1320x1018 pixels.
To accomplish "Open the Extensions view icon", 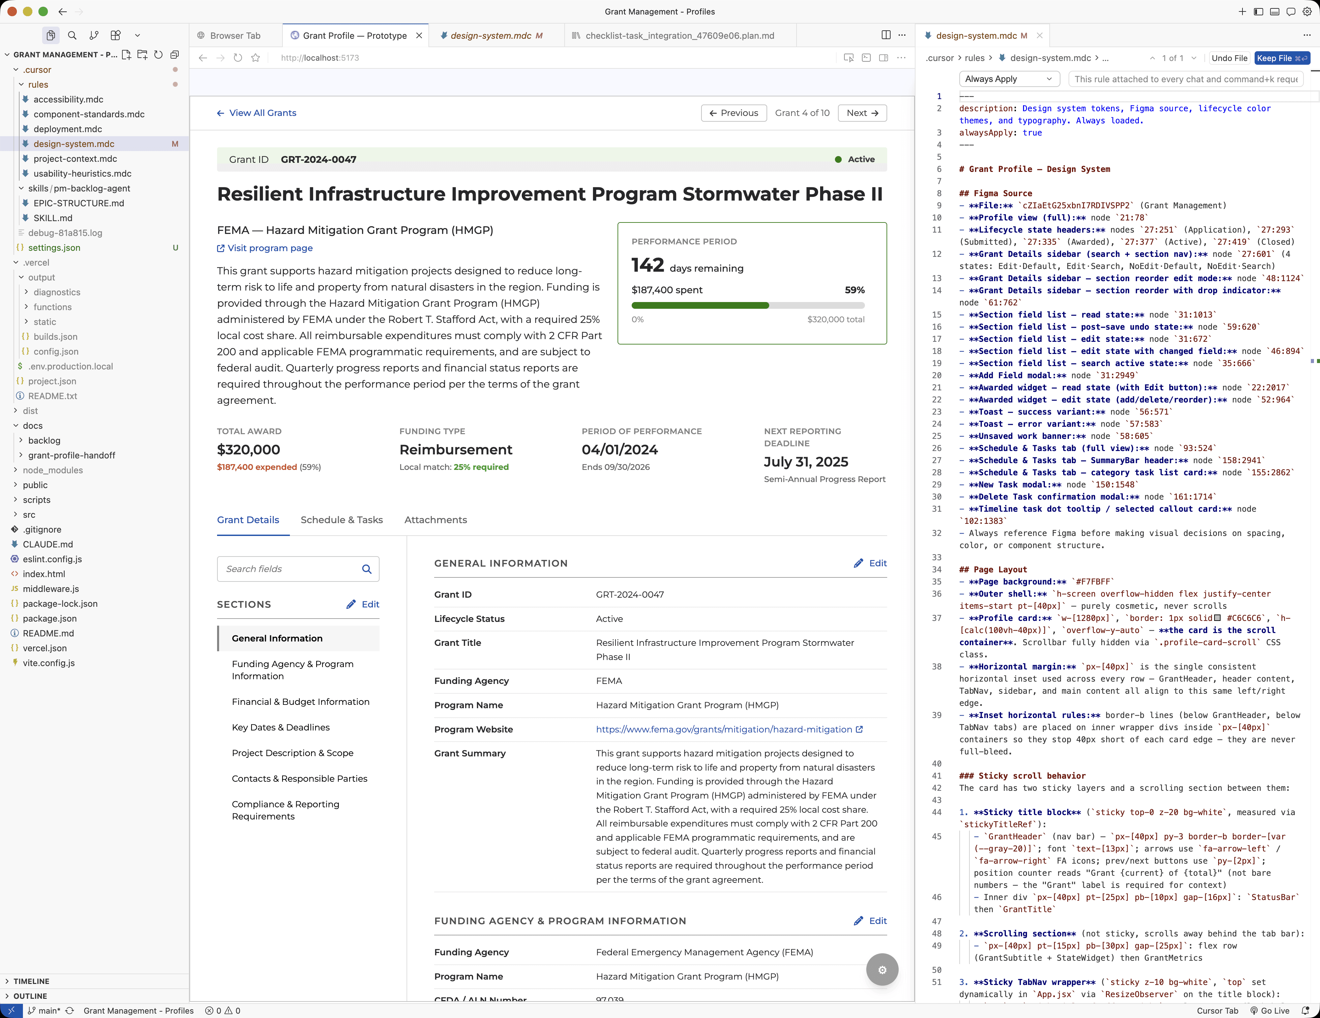I will (x=115, y=36).
